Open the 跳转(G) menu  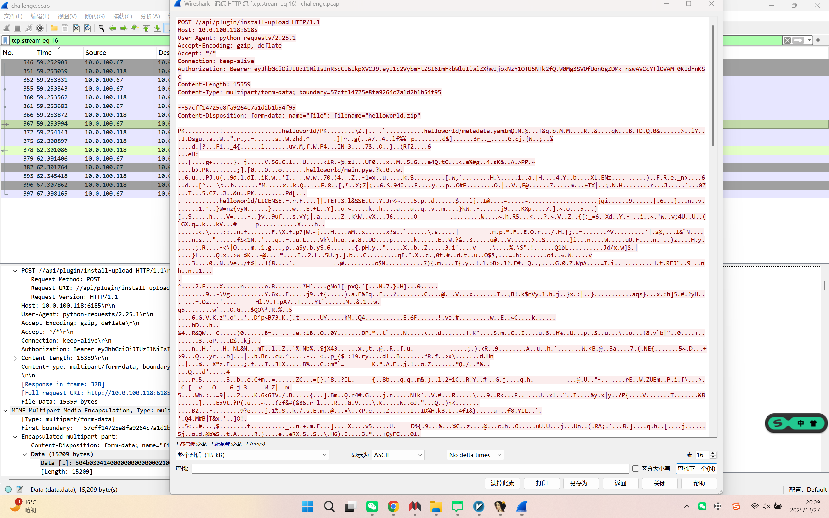pyautogui.click(x=95, y=17)
